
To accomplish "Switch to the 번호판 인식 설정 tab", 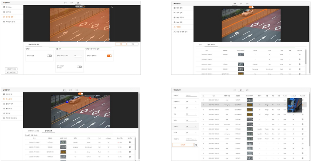I will (x=34, y=44).
